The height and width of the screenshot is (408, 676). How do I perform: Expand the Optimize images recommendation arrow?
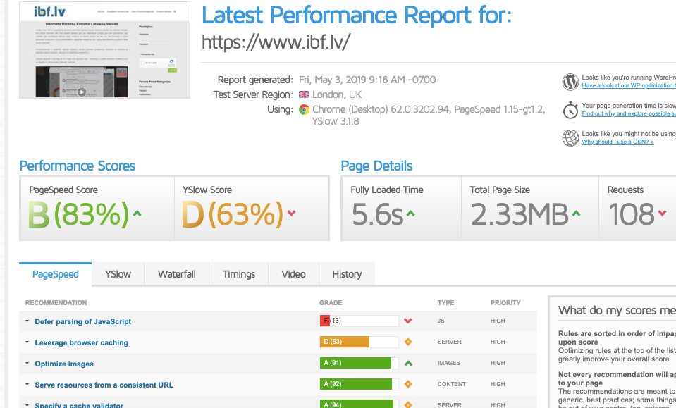27,364
